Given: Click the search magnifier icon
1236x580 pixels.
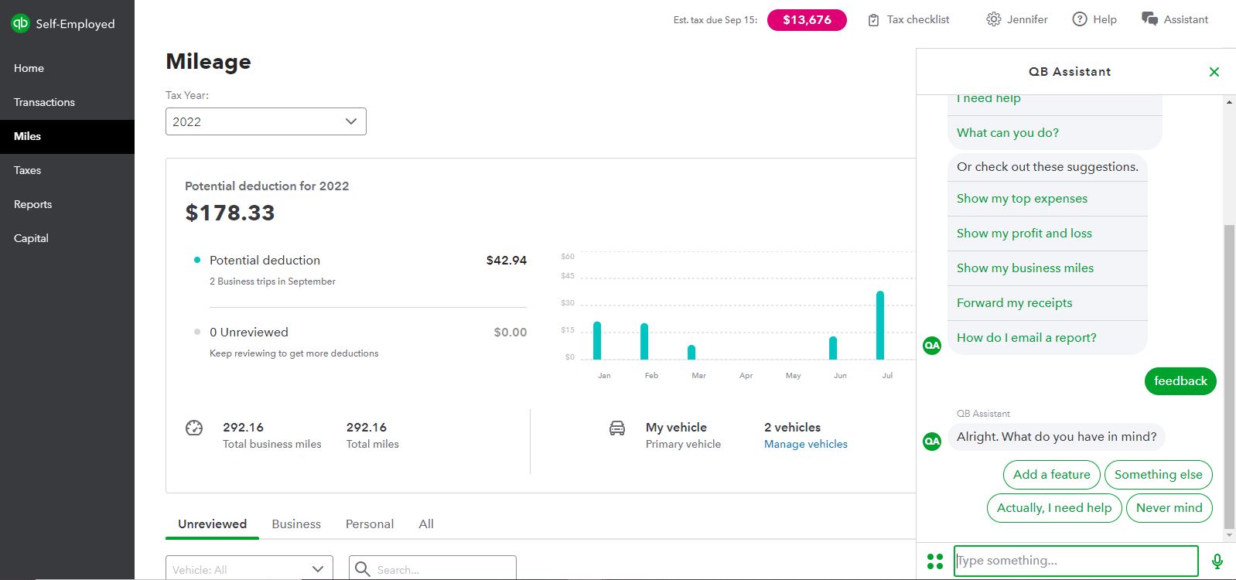Looking at the screenshot, I should pos(362,569).
